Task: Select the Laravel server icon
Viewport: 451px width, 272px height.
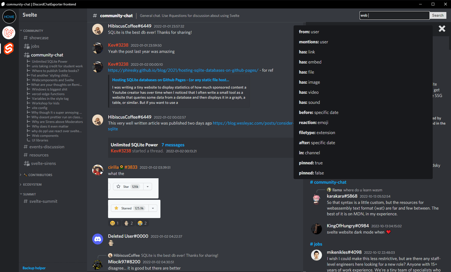Action: pos(9,33)
